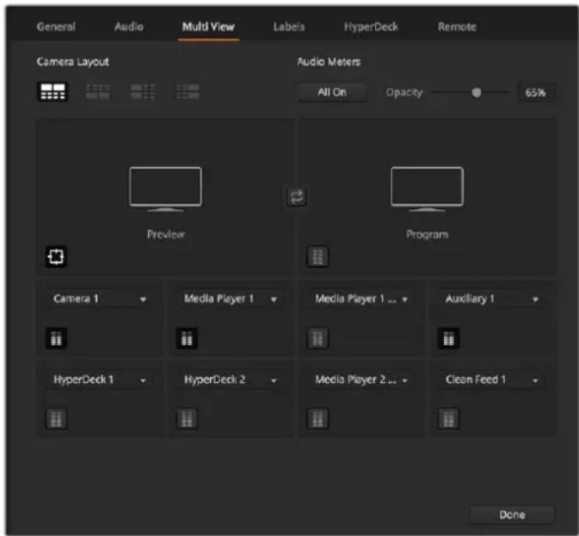
Task: Switch to the Audio tab
Action: [x=129, y=27]
